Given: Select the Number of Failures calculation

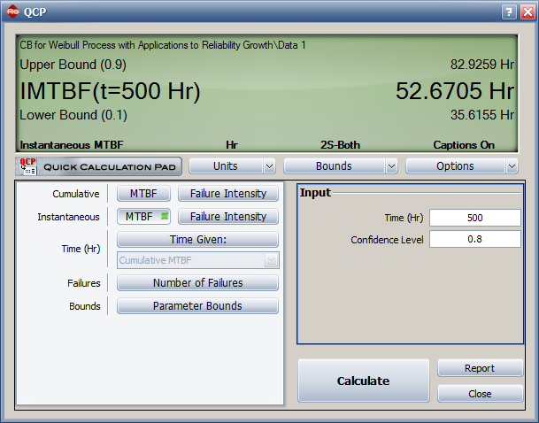Looking at the screenshot, I should click(197, 283).
